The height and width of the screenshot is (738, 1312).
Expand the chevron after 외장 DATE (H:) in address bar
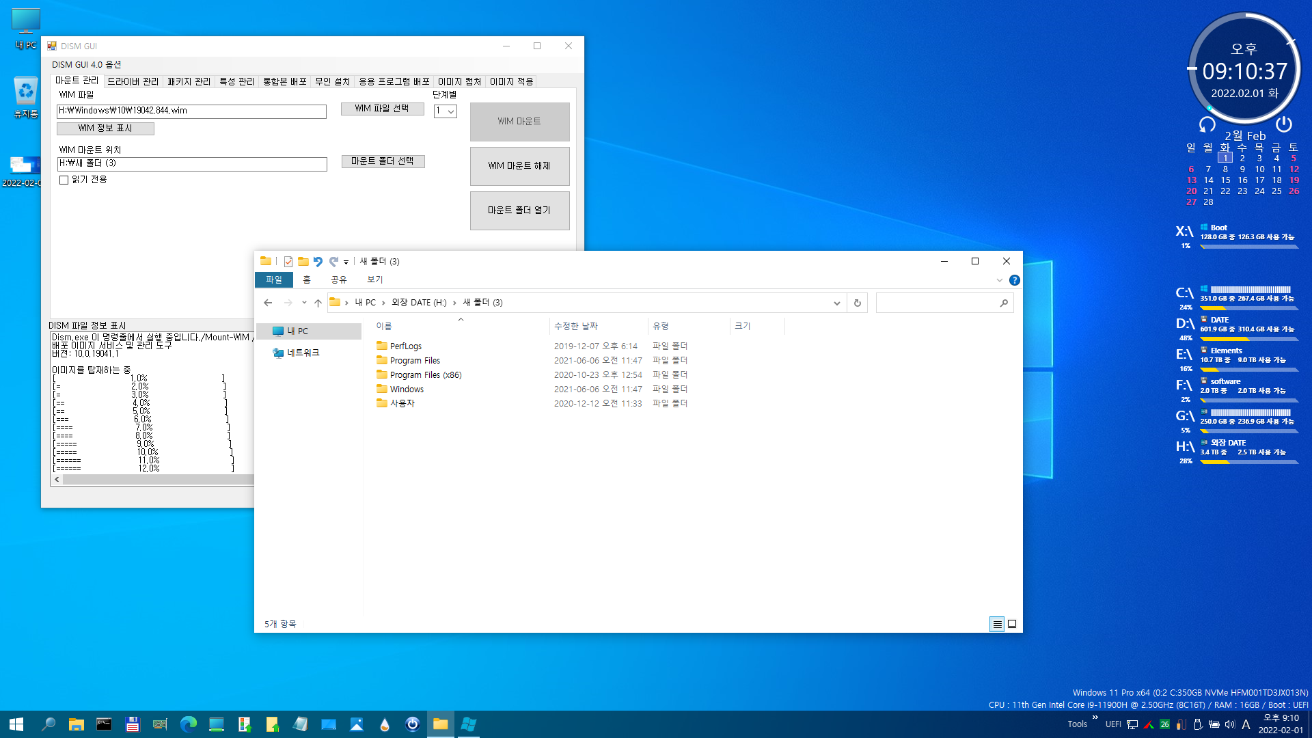(x=454, y=303)
